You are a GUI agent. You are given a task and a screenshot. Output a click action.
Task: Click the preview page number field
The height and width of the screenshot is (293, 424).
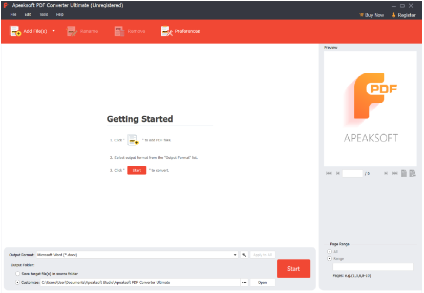tap(352, 173)
